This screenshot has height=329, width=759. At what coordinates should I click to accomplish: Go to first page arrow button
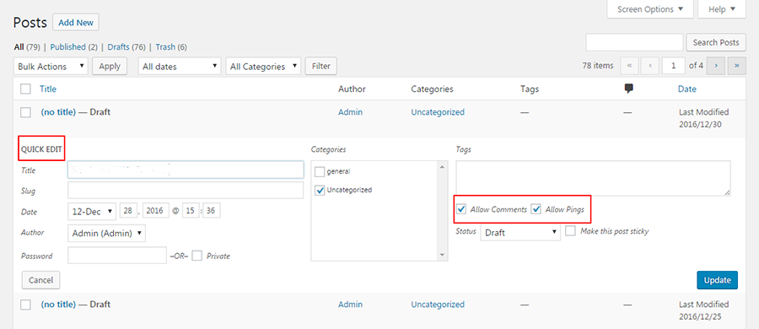pyautogui.click(x=629, y=66)
